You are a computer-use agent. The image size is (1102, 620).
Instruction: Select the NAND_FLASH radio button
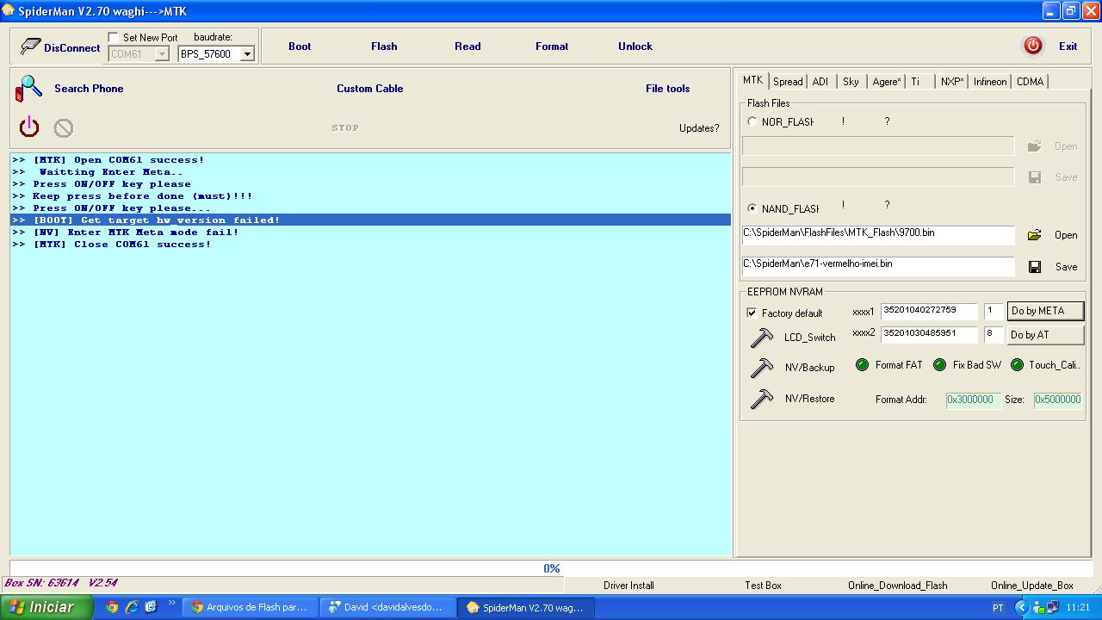pyautogui.click(x=752, y=208)
